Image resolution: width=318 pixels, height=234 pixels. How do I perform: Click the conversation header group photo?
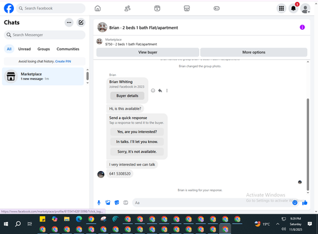point(102,27)
